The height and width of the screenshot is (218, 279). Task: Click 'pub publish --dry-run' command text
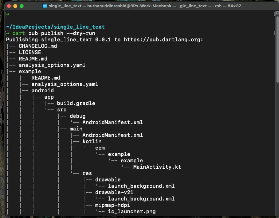coord(62,33)
